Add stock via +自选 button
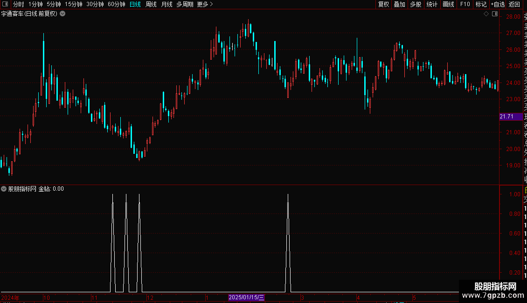Viewport: 527px width, 303px height. tap(498, 4)
